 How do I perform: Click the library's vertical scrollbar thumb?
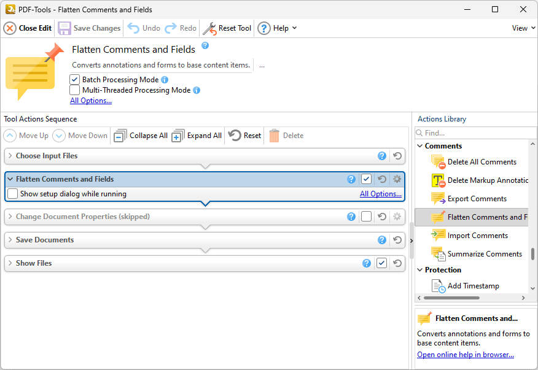coord(532,255)
